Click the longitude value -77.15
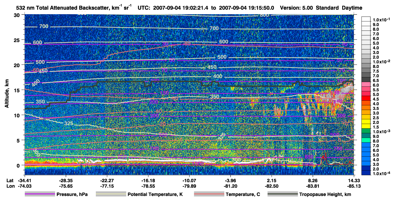This screenshot has width=393, height=201. pos(107,186)
